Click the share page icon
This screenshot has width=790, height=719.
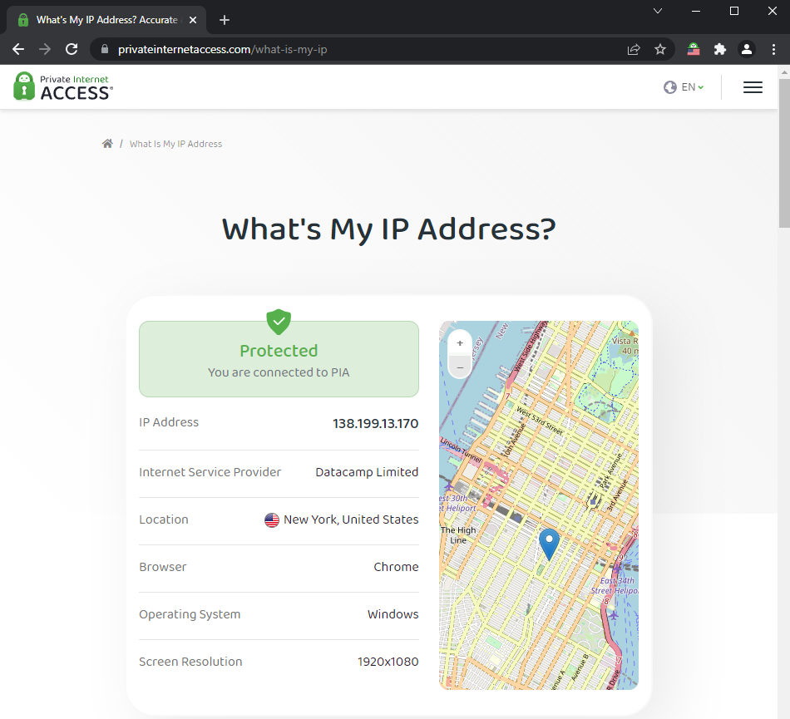click(x=634, y=49)
